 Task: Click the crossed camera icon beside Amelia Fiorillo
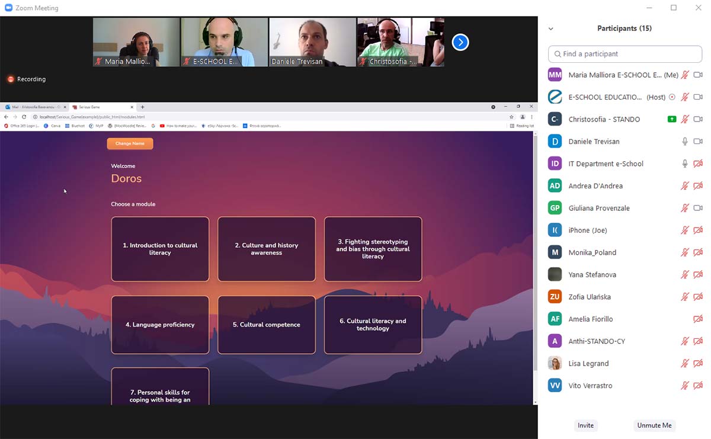[698, 319]
